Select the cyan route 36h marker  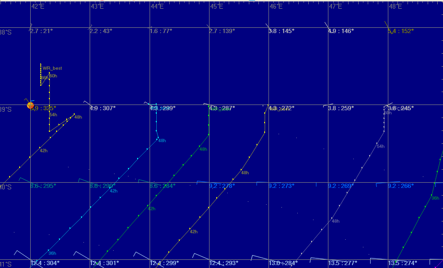pos(52,253)
